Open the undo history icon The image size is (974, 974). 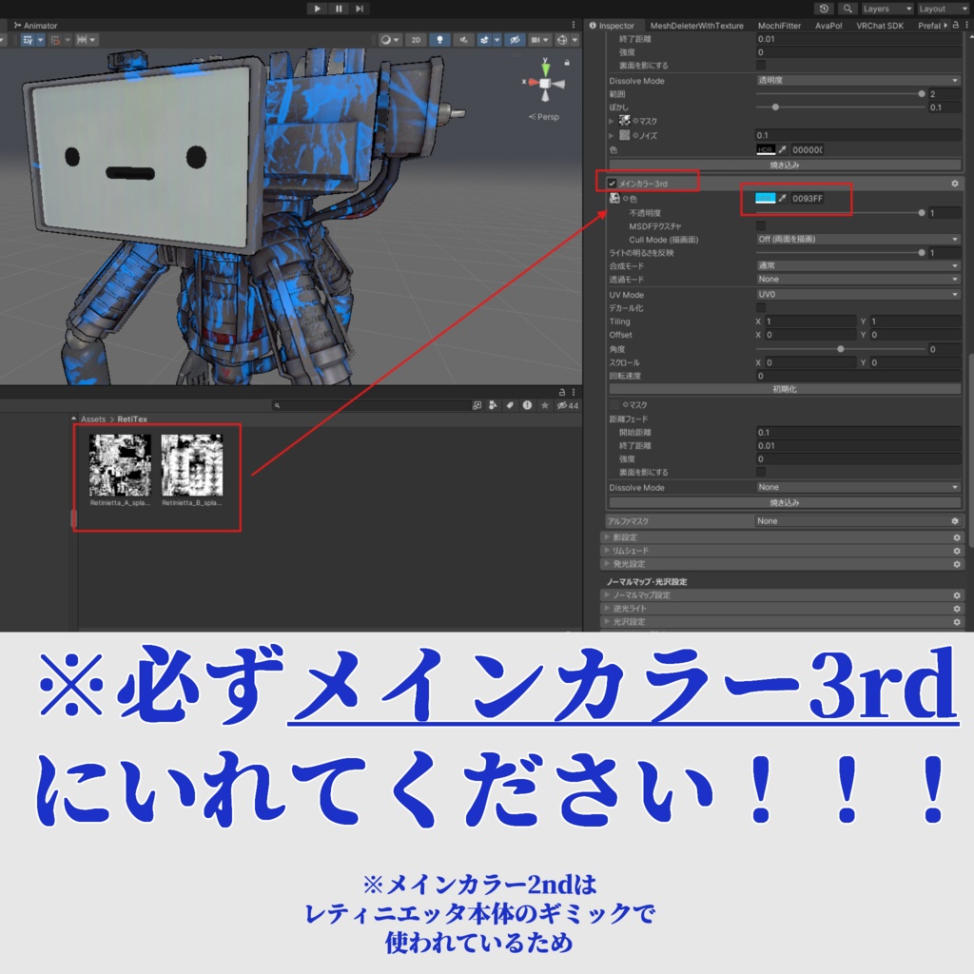[x=824, y=9]
